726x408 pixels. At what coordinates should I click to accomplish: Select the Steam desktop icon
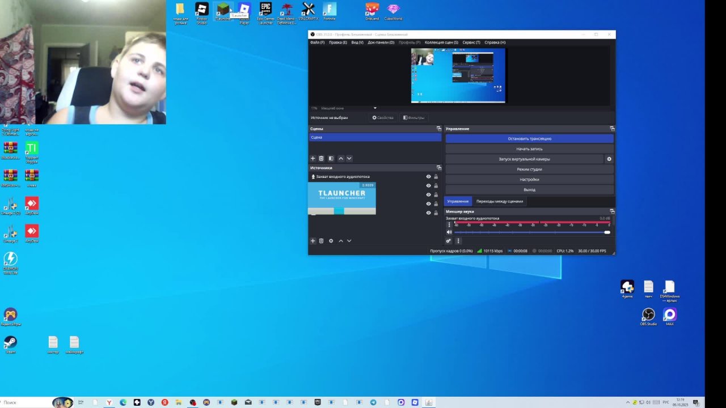tap(10, 345)
